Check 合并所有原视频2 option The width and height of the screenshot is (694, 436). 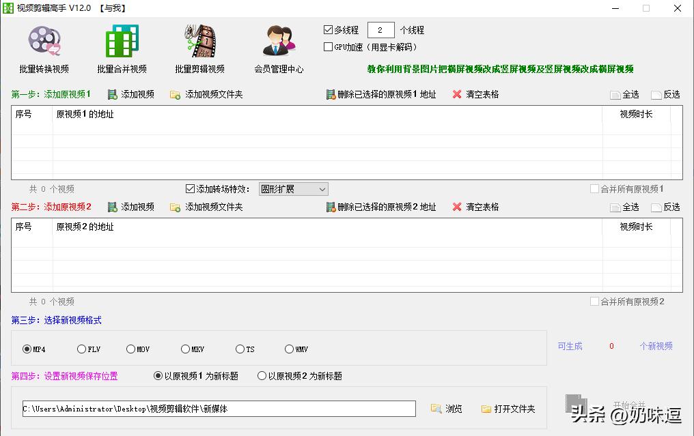coord(594,301)
